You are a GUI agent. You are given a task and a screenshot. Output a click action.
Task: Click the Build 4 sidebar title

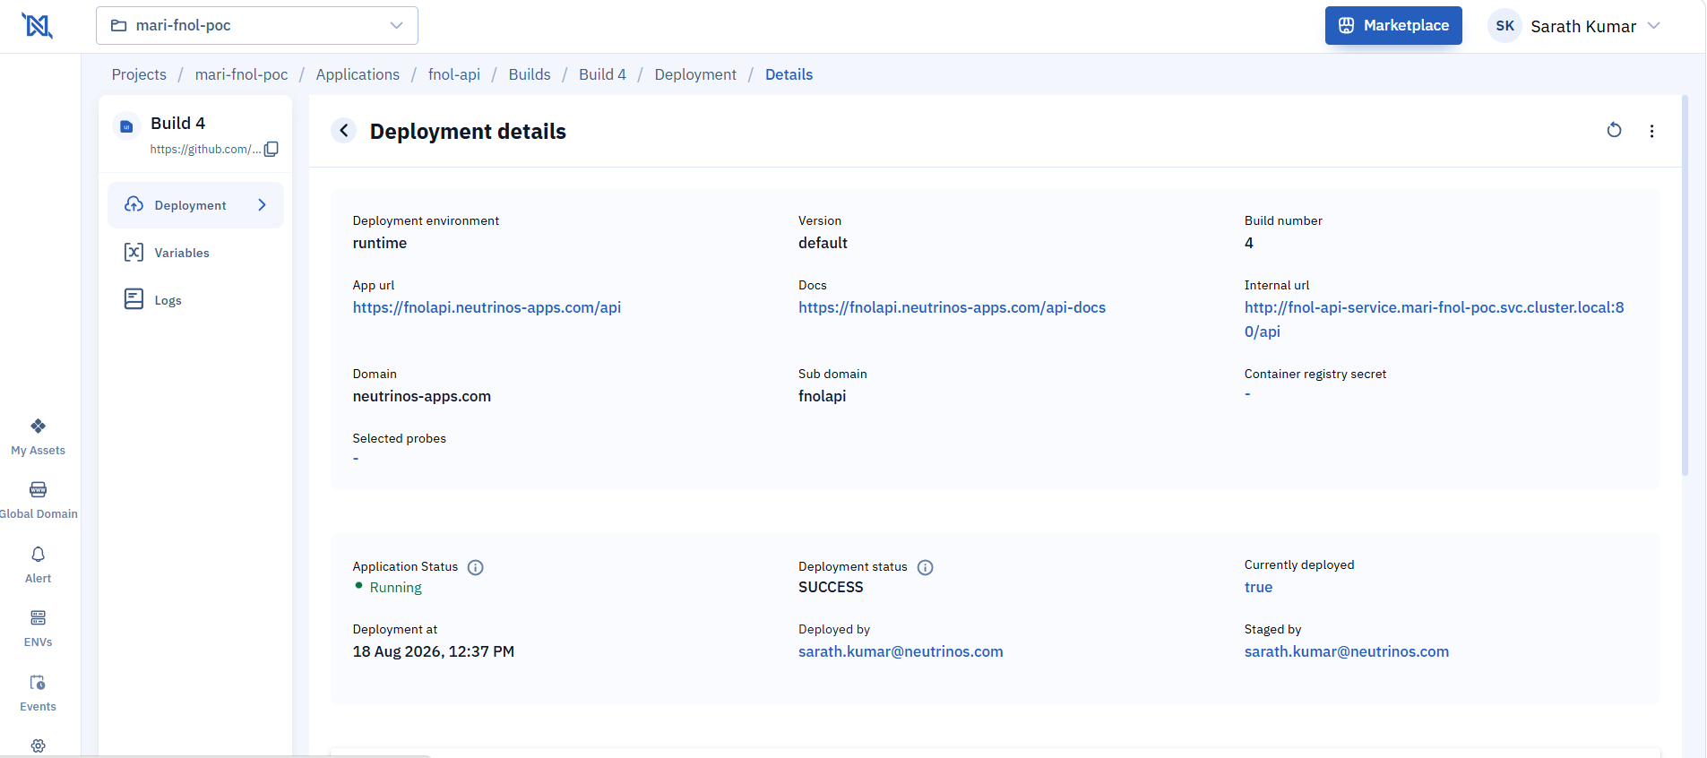177,123
